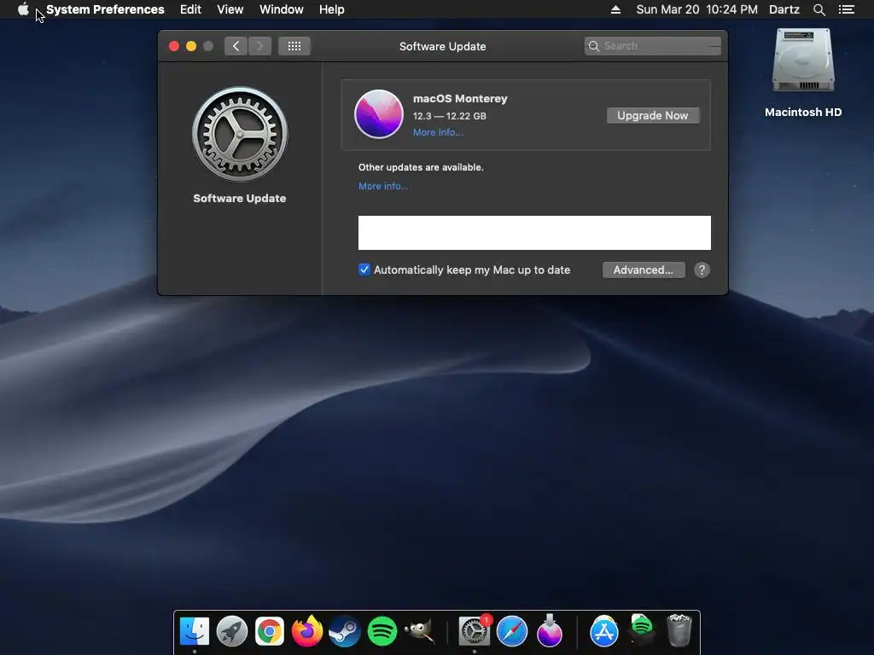Show all preferences grid button

tap(294, 46)
